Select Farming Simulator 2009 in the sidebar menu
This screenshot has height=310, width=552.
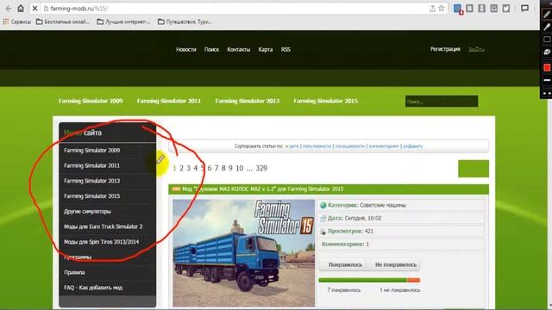click(92, 150)
